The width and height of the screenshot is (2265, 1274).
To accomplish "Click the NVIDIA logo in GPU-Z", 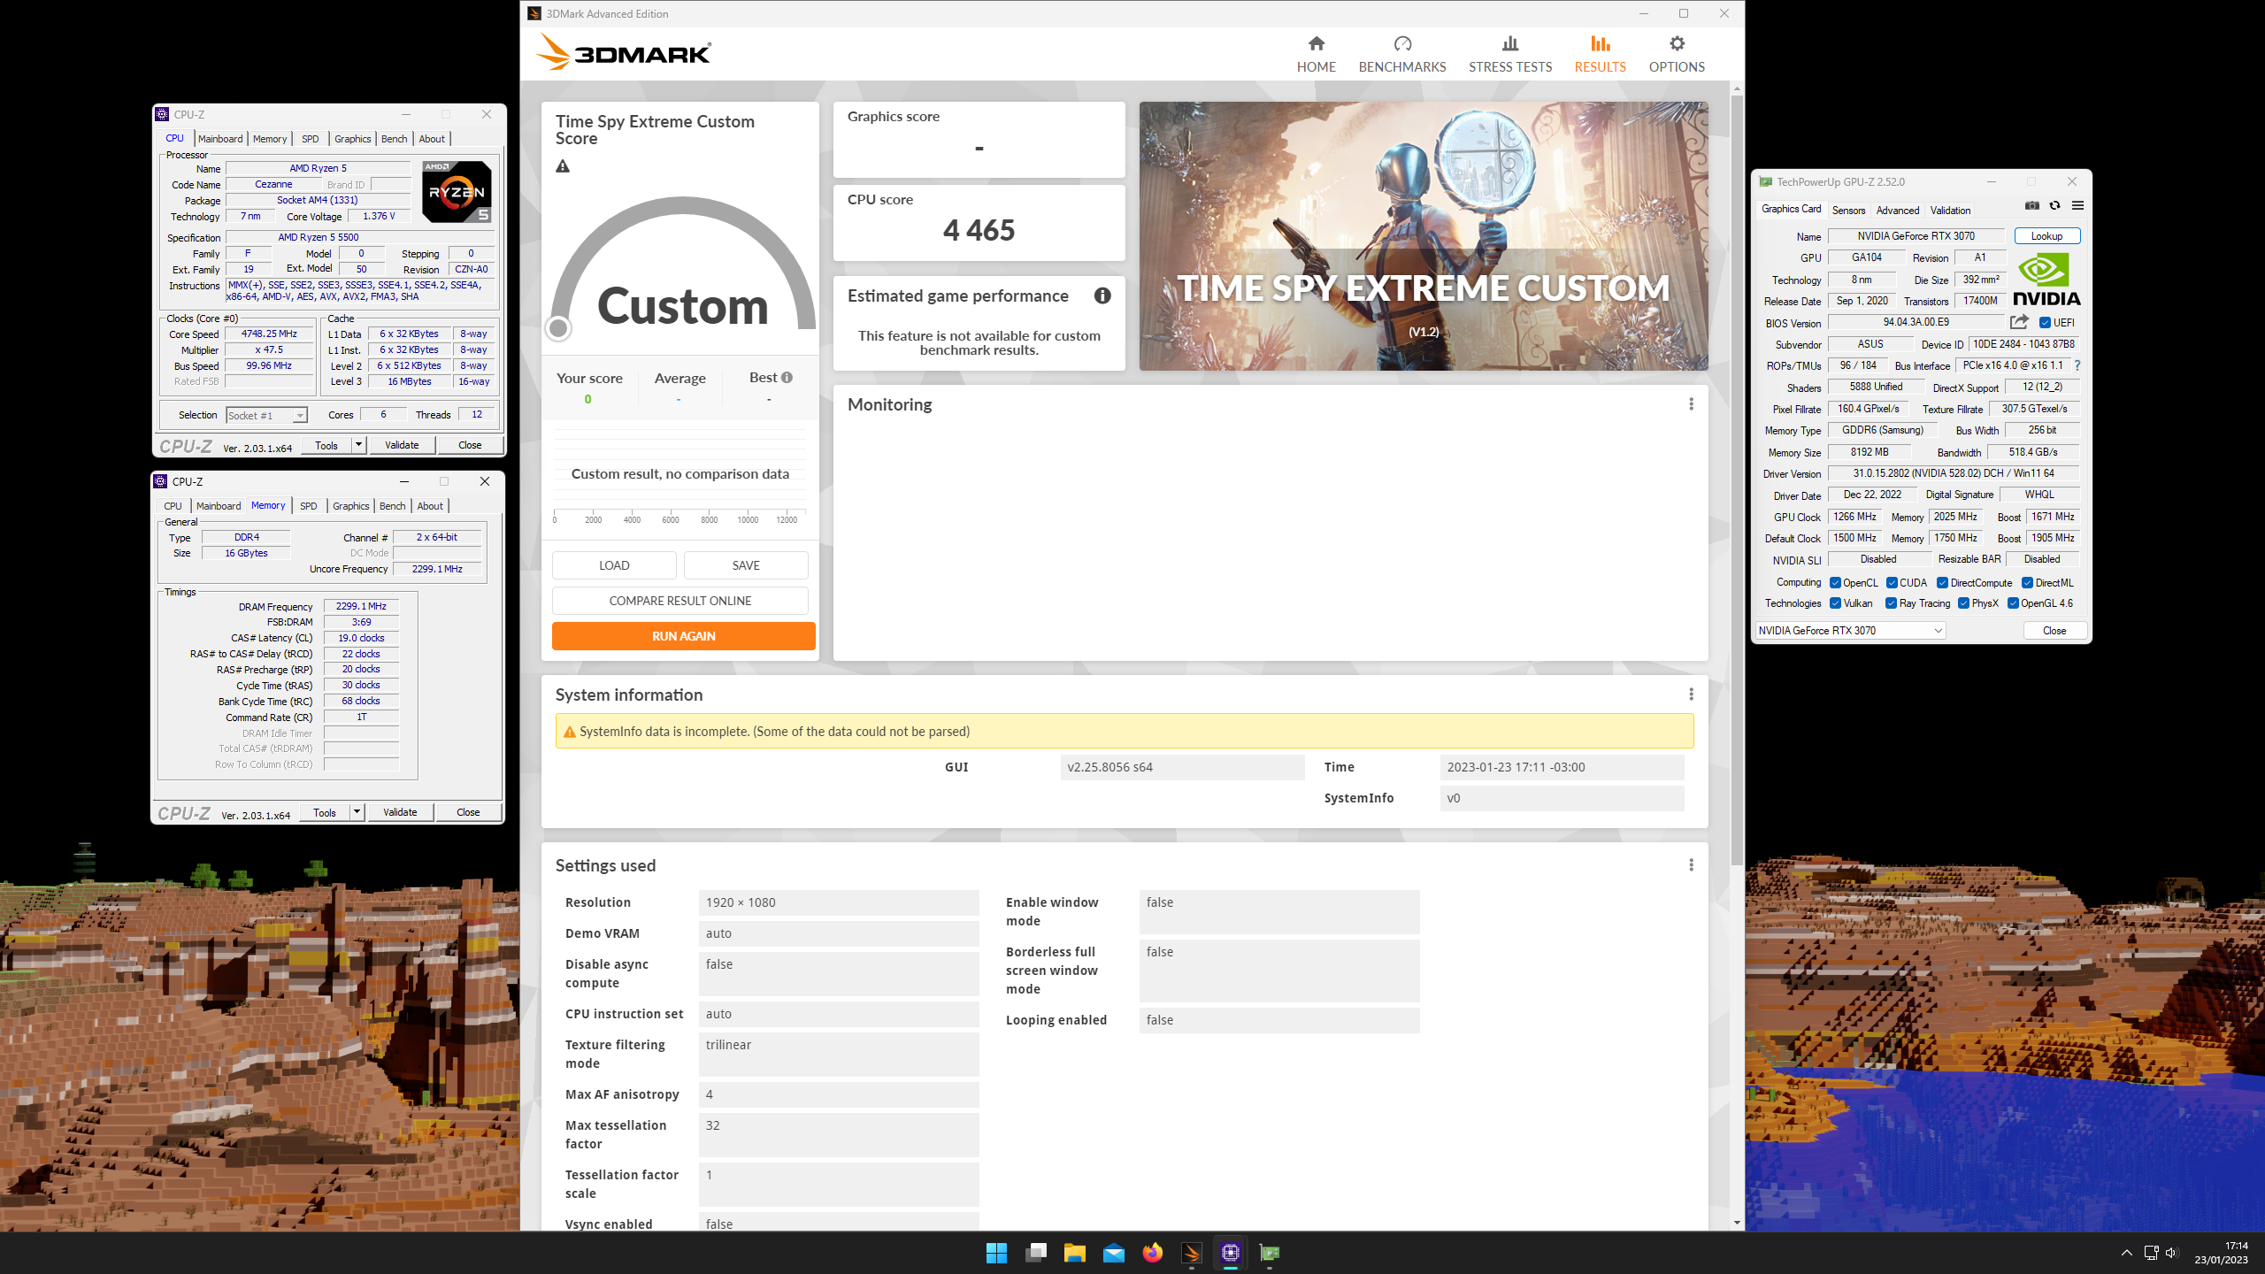I will coord(2046,280).
